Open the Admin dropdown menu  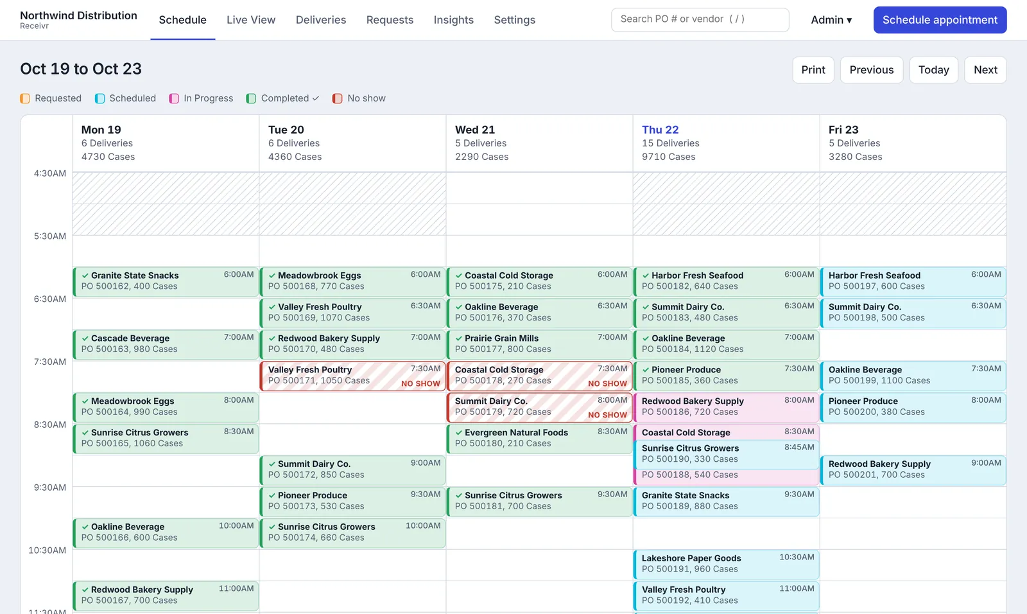pos(831,20)
